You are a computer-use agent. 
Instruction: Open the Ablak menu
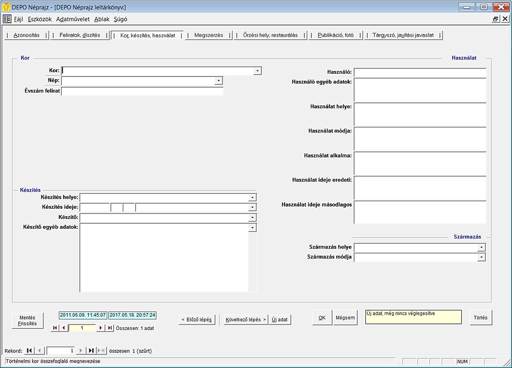pos(102,19)
